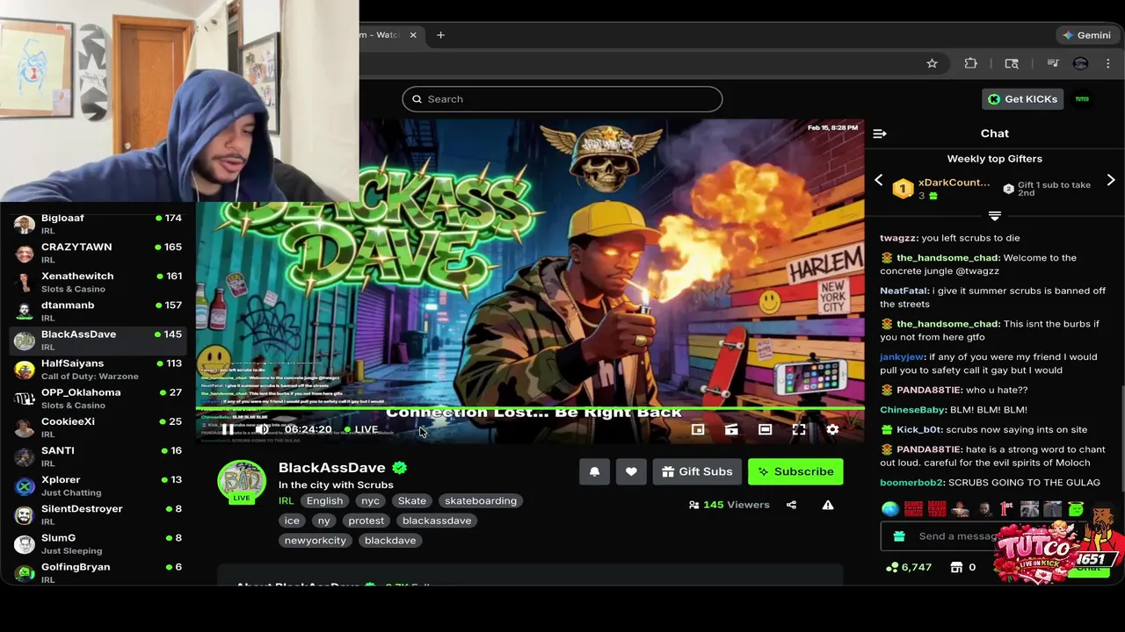Click the IRL category link
Viewport: 1125px width, 632px height.
(286, 500)
